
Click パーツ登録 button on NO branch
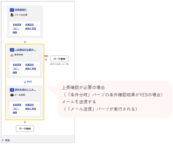click(59, 59)
